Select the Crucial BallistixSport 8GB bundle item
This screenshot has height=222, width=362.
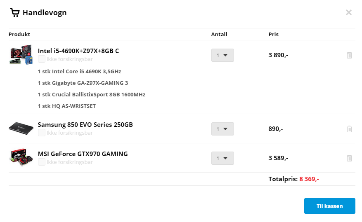point(92,94)
